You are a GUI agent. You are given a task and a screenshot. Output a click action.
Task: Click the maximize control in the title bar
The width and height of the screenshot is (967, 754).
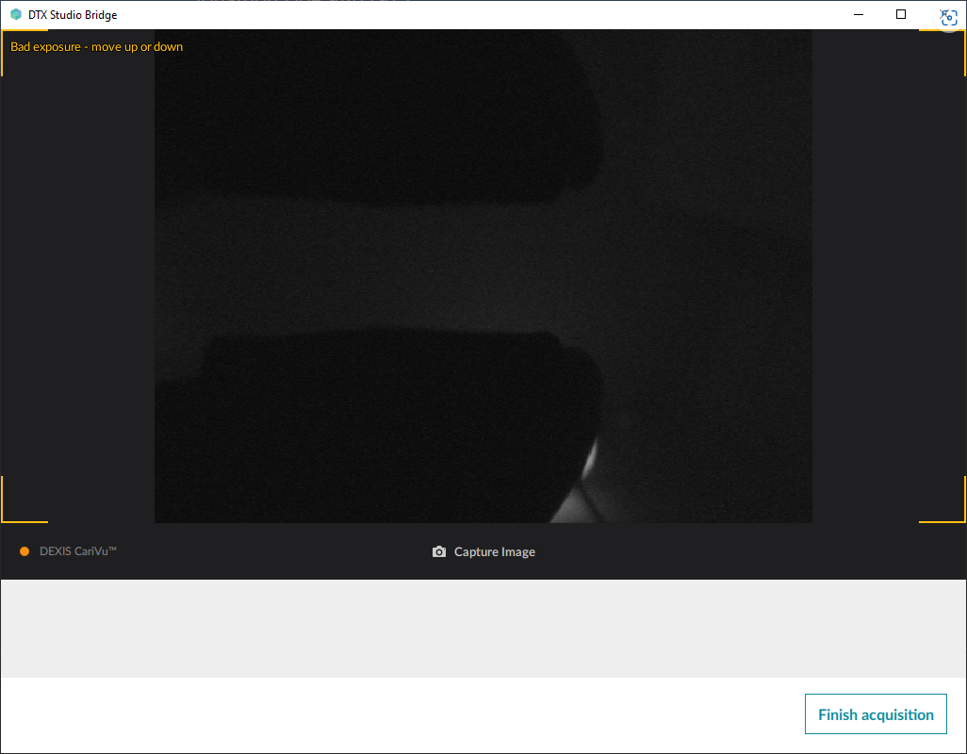(x=900, y=14)
